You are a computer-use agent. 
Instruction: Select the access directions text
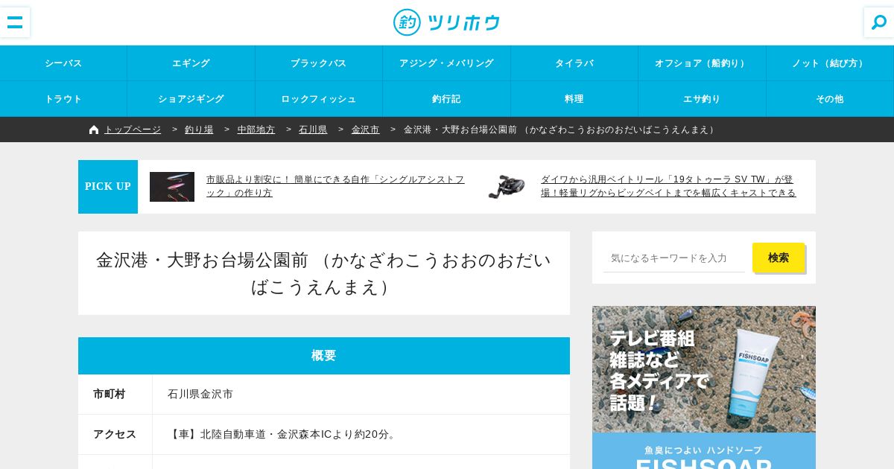283,434
